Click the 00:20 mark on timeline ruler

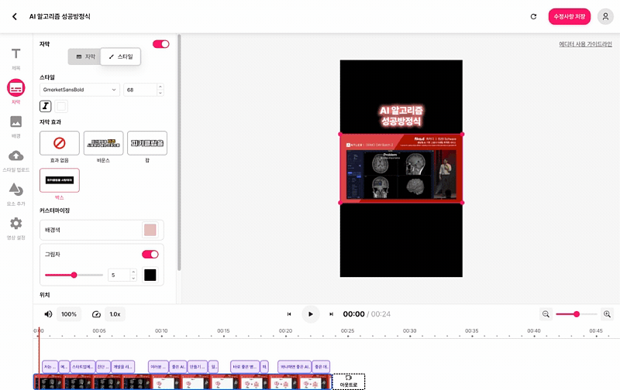pyautogui.click(x=285, y=331)
